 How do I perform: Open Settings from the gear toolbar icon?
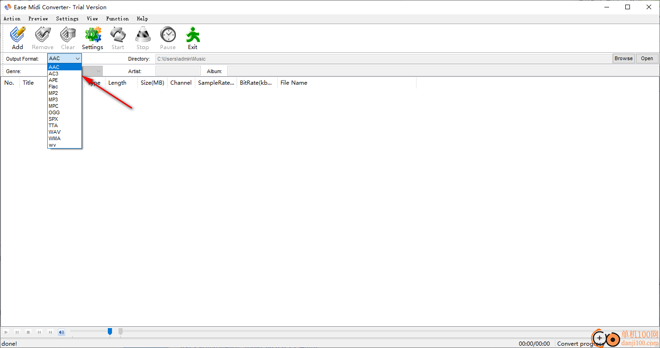click(93, 38)
